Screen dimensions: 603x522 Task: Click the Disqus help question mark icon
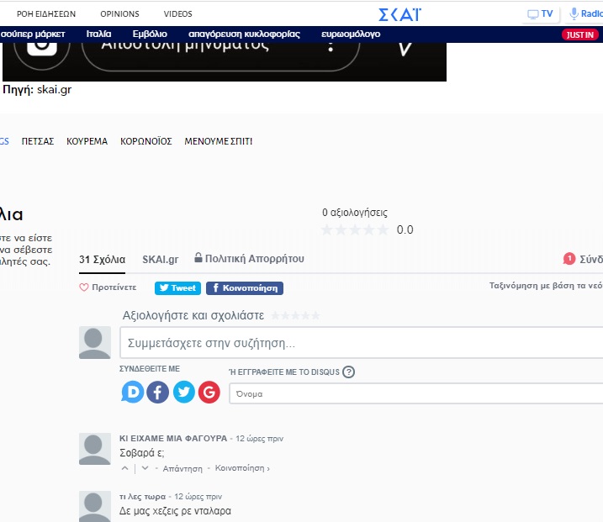click(x=349, y=372)
